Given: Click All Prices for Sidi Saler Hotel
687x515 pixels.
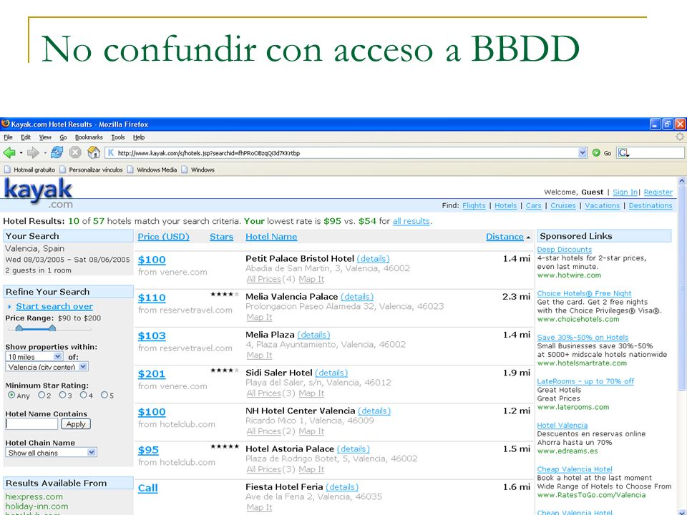Looking at the screenshot, I should click(264, 393).
